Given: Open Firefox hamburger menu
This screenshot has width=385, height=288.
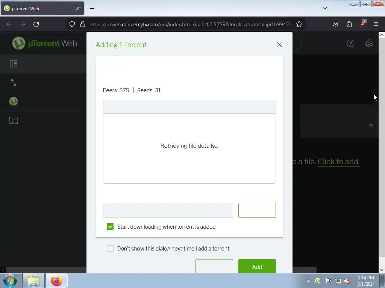Looking at the screenshot, I should 376,24.
